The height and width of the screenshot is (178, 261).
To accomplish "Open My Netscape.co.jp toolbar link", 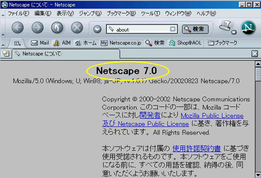I will pyautogui.click(x=121, y=43).
